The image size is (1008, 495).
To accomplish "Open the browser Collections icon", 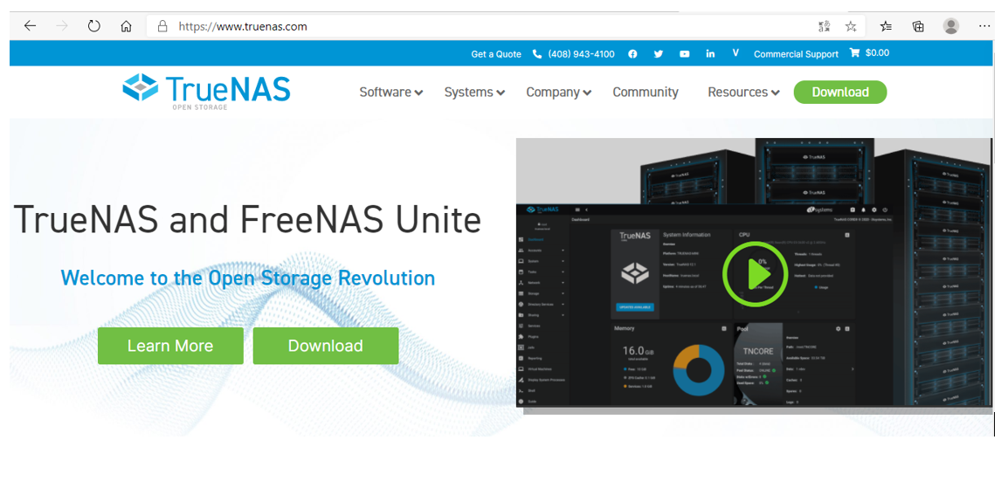I will (x=918, y=26).
